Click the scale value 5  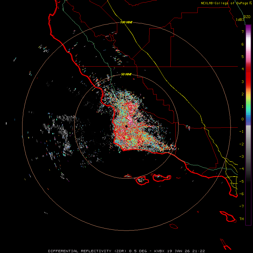tap(243, 57)
